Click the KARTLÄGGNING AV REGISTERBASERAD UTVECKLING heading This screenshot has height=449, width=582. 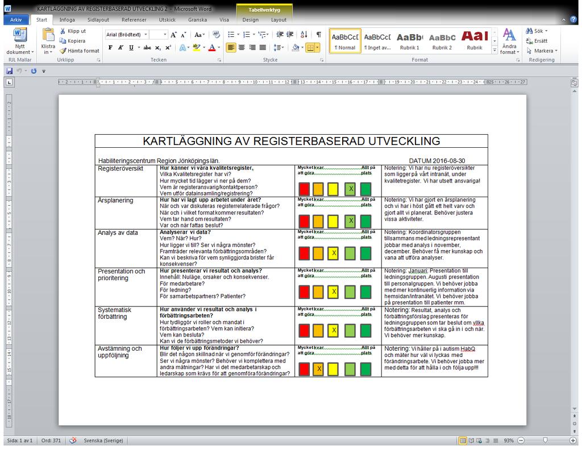(292, 141)
